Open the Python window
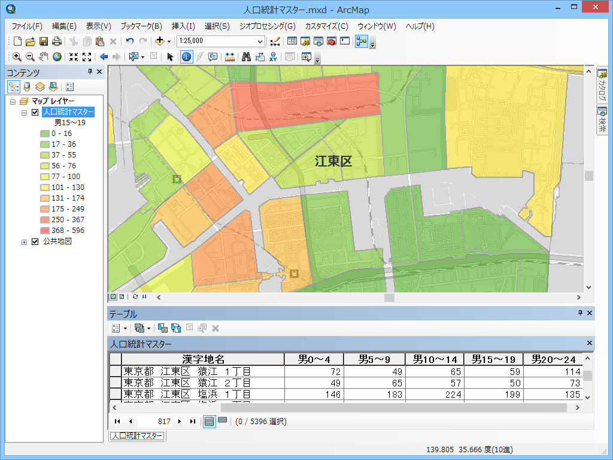 345,41
